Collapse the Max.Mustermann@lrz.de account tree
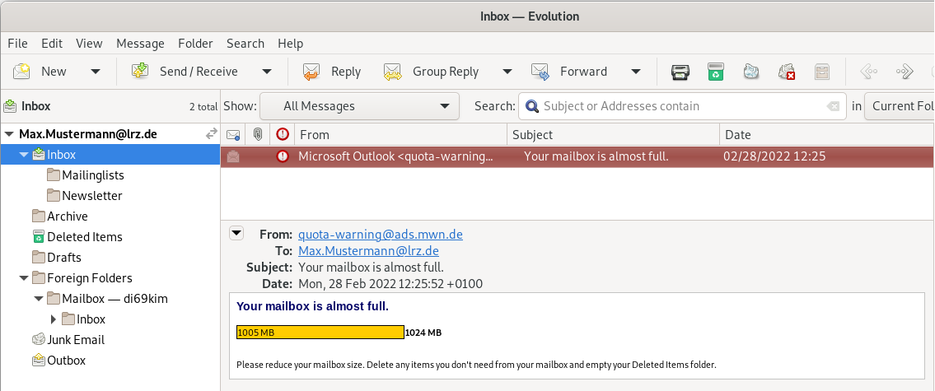 9,134
